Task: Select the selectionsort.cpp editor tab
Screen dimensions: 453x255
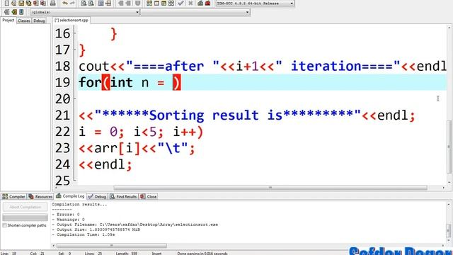Action: click(71, 21)
